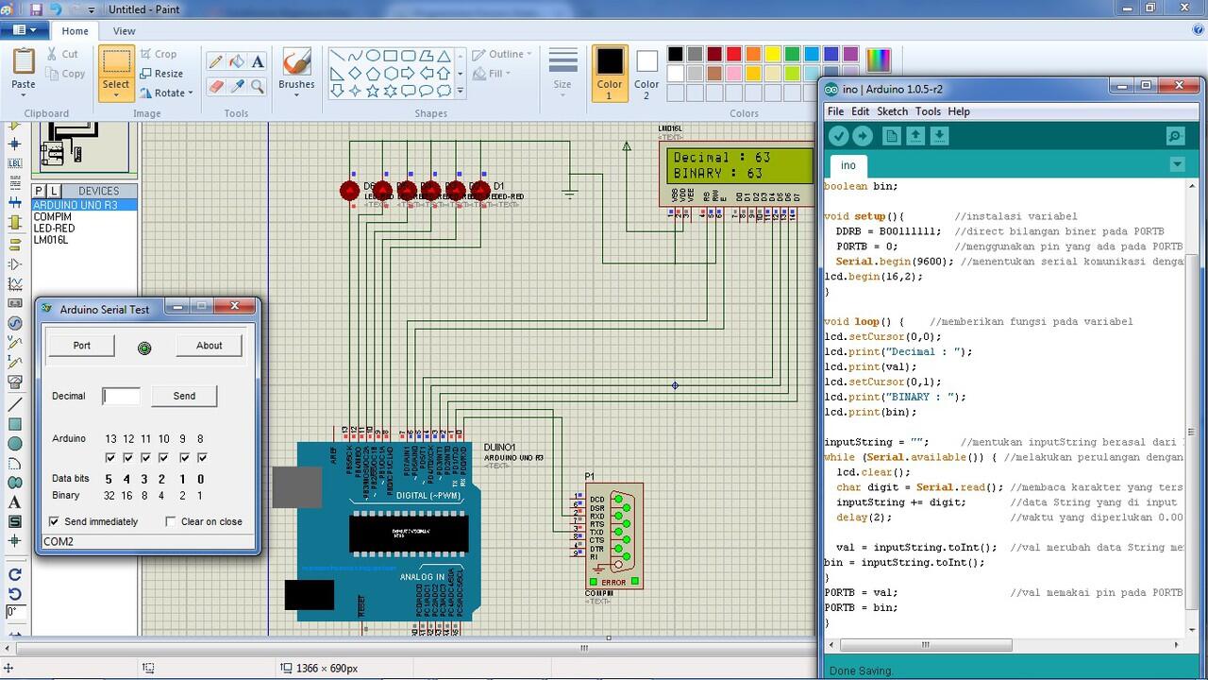Choose the right arrow shape
The image size is (1208, 680).
point(409,74)
